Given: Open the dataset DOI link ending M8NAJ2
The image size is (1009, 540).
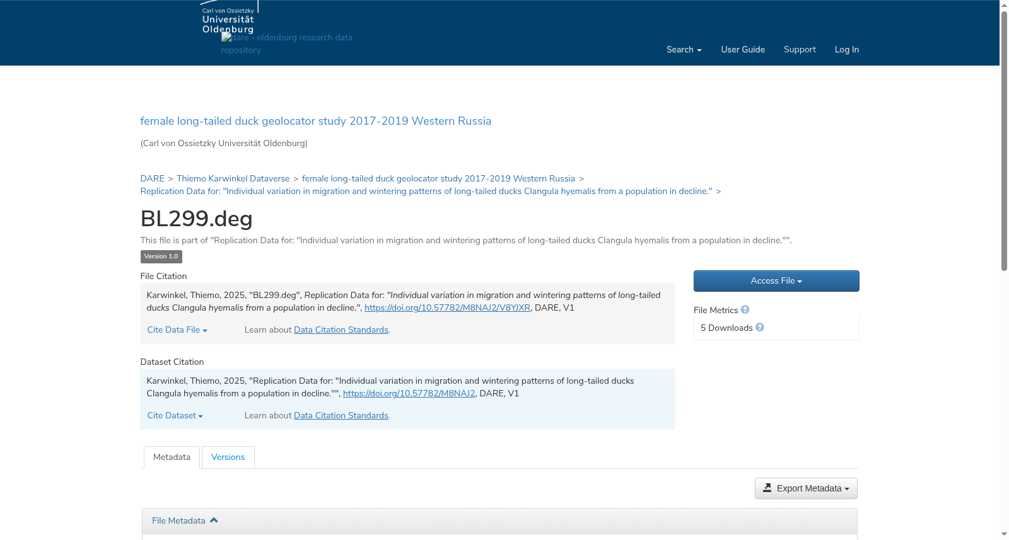Looking at the screenshot, I should 409,394.
